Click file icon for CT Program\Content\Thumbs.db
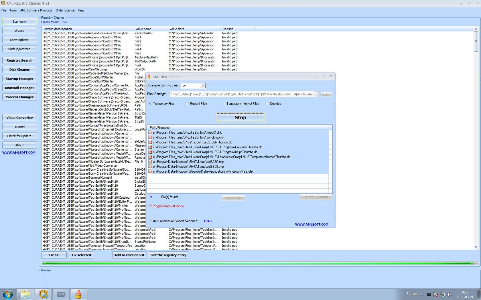The width and height of the screenshot is (481, 300). click(x=150, y=147)
